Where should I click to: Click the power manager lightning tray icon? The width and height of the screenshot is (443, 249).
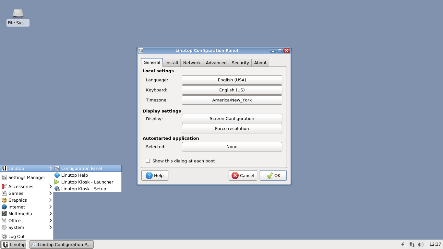tap(403, 244)
